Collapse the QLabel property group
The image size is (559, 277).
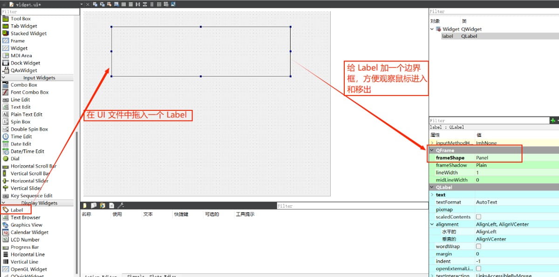coord(432,187)
